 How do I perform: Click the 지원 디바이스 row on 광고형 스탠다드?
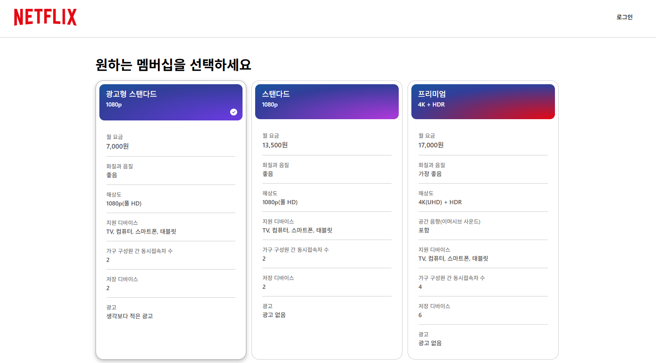(143, 227)
